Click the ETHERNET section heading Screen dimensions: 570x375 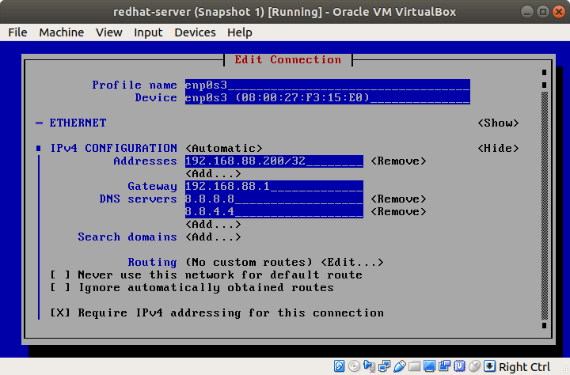pyautogui.click(x=78, y=123)
